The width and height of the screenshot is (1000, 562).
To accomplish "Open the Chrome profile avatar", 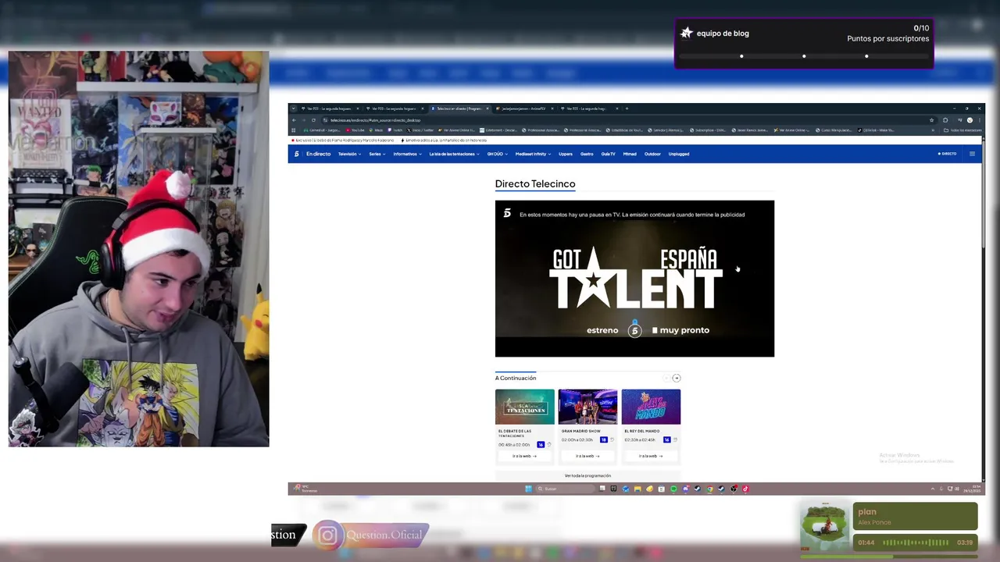I will click(970, 120).
